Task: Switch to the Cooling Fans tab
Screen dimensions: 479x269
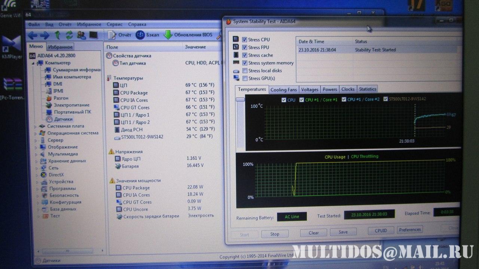Action: click(x=283, y=90)
